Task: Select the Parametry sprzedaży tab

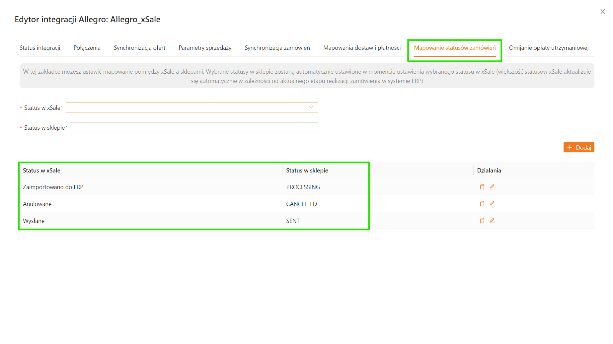Action: pos(205,48)
